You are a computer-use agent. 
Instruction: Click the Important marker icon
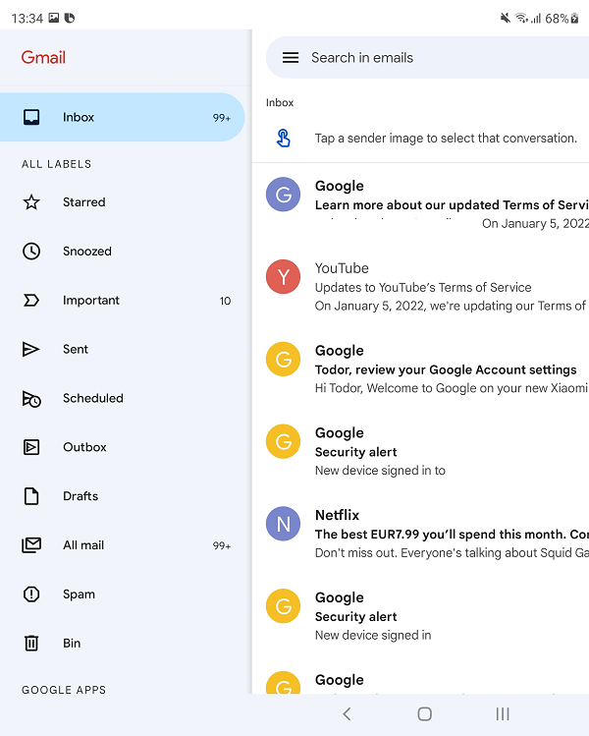coord(31,301)
